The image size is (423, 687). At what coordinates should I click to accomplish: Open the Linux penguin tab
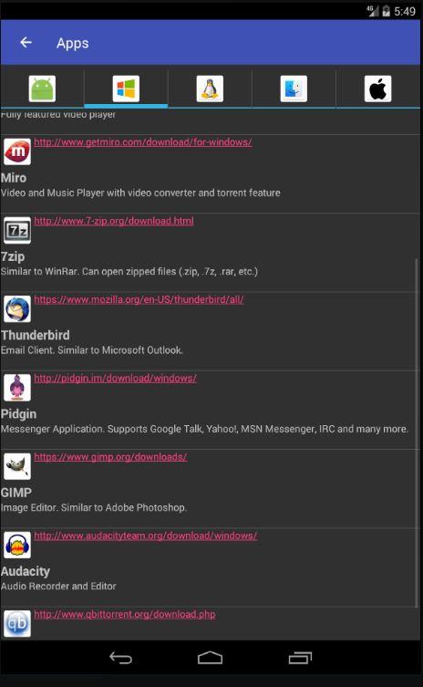pos(210,88)
